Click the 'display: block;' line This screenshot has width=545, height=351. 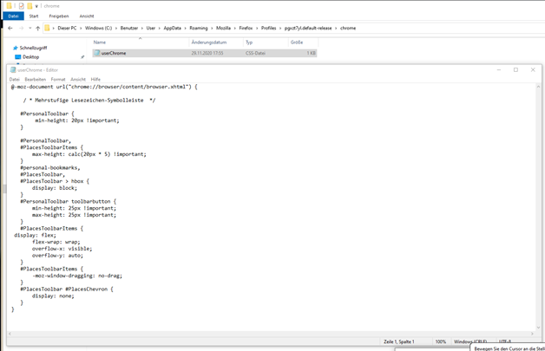[55, 188]
